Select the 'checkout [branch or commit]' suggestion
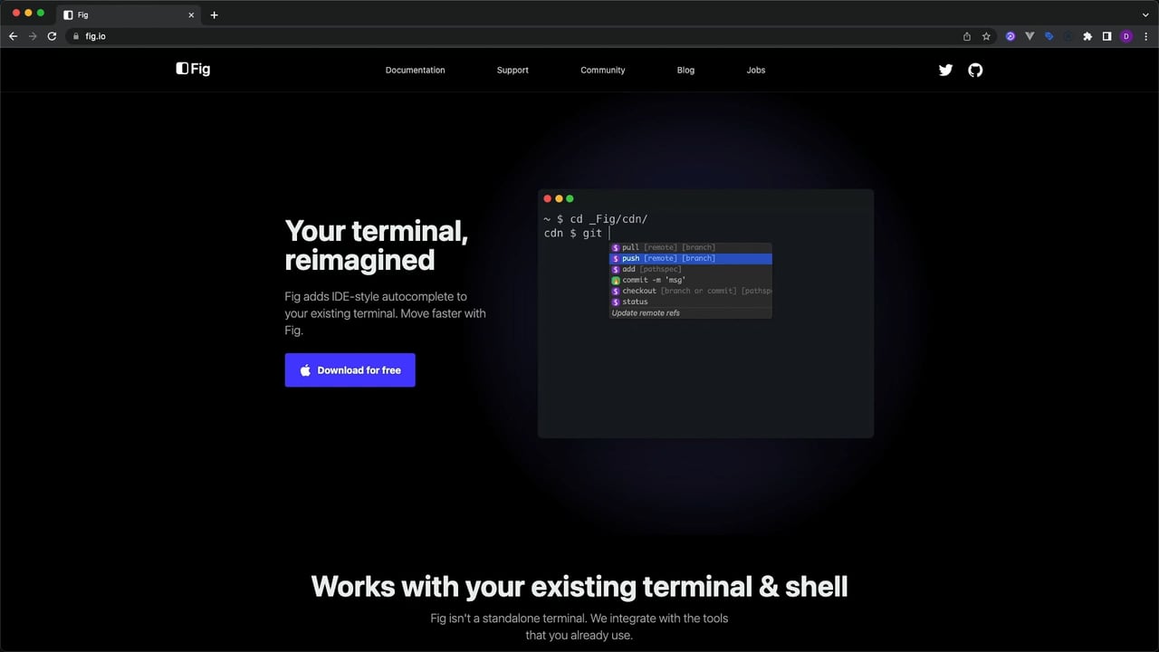 pos(691,291)
